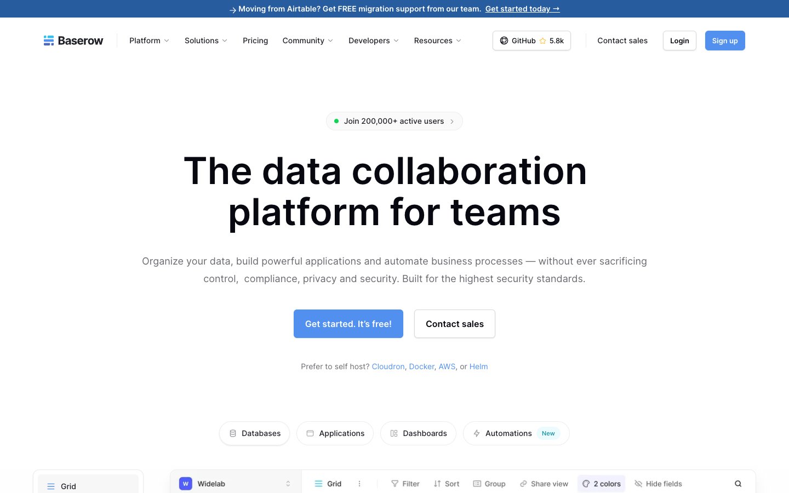The height and width of the screenshot is (493, 789).
Task: Open the Pricing page
Action: (x=255, y=41)
